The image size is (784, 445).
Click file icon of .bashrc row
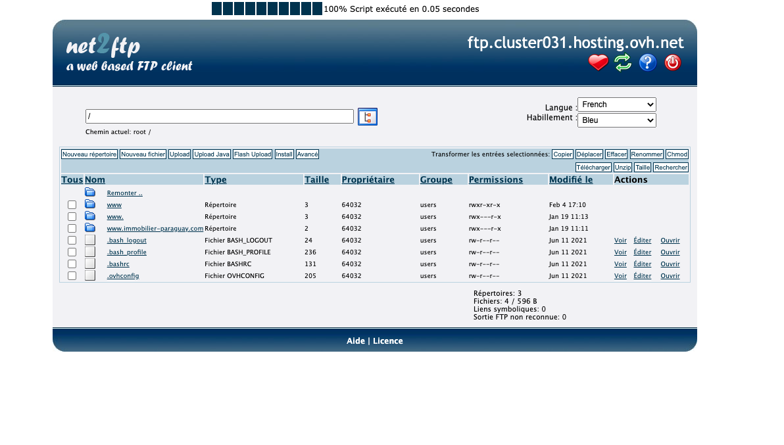[90, 264]
